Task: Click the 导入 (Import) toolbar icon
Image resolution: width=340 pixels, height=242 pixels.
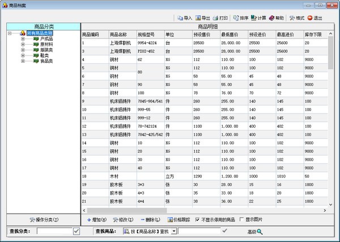Action: coord(180,18)
